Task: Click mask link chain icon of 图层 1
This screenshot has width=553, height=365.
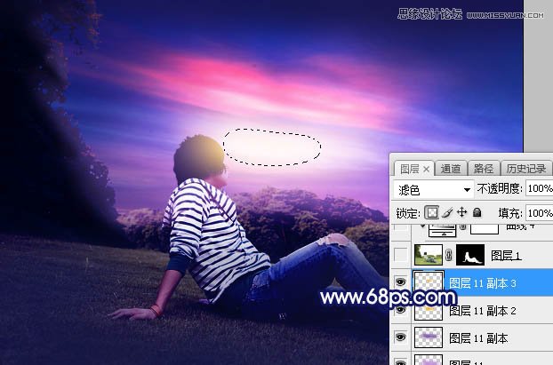Action: click(449, 255)
